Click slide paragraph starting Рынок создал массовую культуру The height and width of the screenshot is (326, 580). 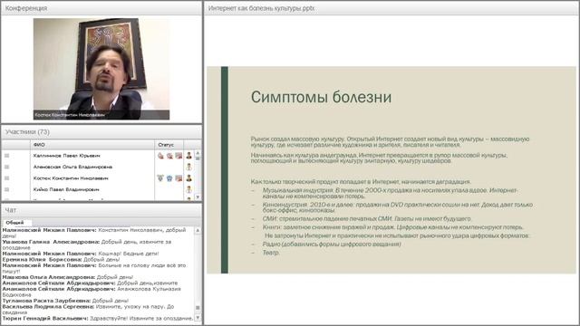pyautogui.click(x=390, y=142)
